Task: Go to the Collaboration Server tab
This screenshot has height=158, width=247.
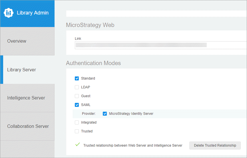Action: pos(27,126)
